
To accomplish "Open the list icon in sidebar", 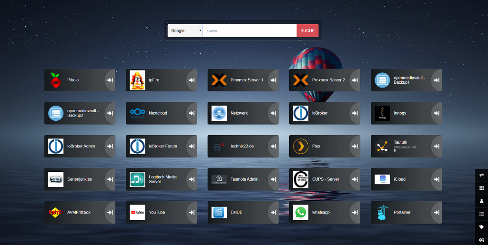I will tap(481, 214).
